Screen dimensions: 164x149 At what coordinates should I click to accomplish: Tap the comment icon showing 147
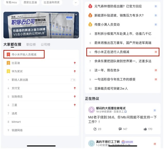pos(120,129)
